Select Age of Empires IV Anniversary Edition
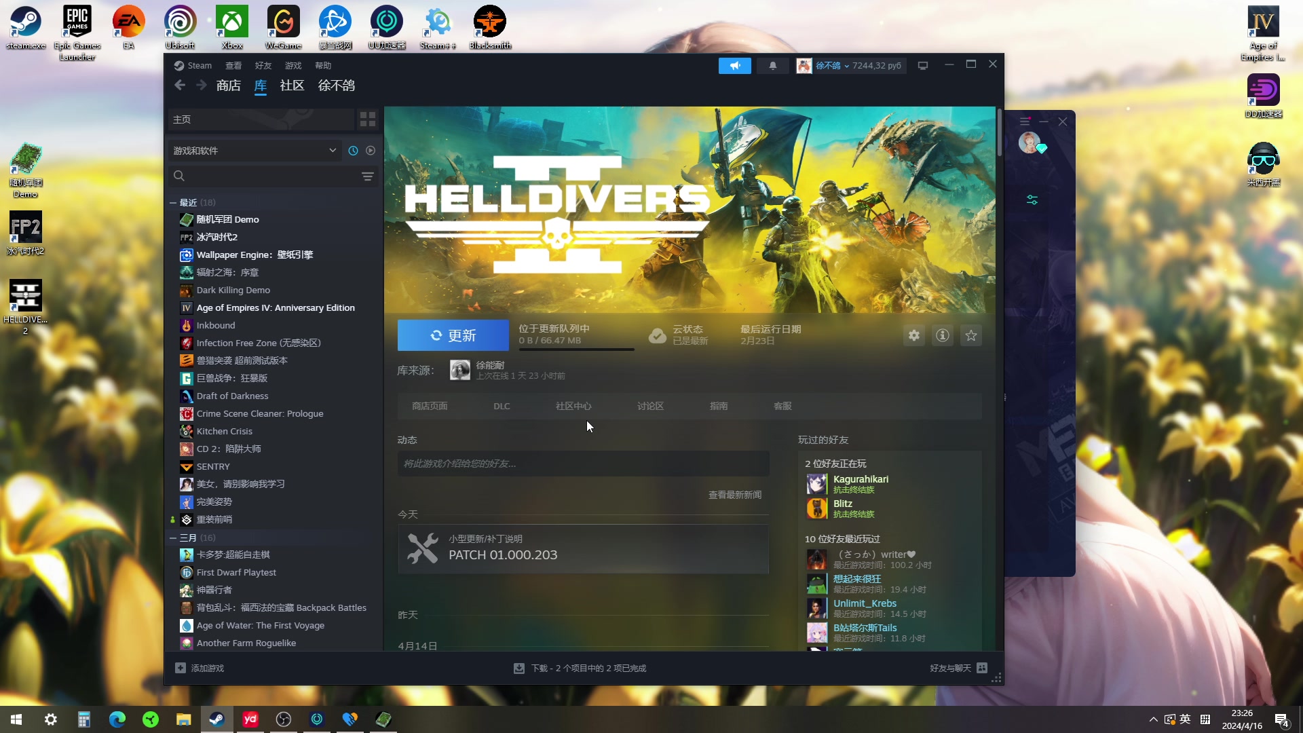This screenshot has width=1303, height=733. point(276,308)
